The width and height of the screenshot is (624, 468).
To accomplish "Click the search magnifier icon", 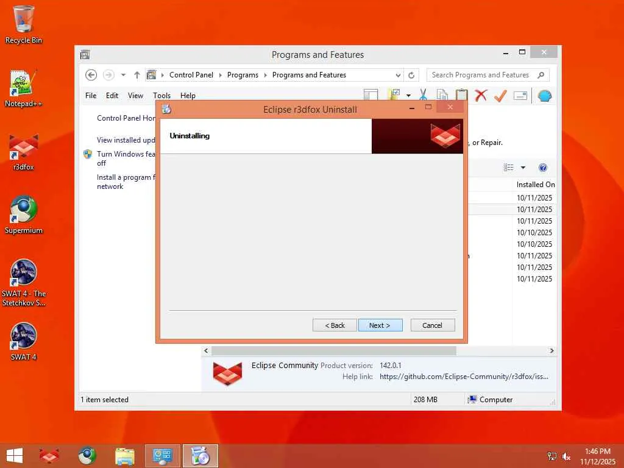I will coord(541,75).
